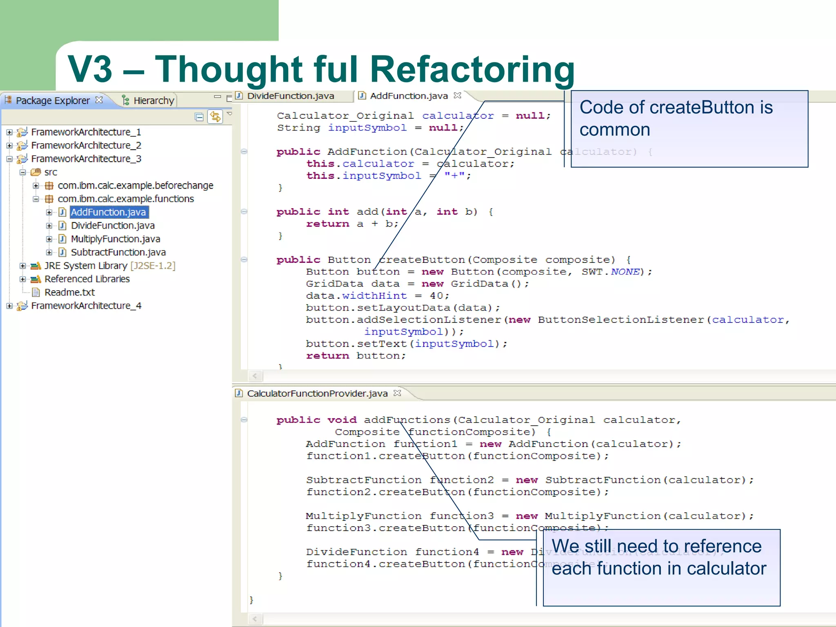Close the AddFunction.java editor tab
Screen dimensions: 836x627
click(458, 95)
